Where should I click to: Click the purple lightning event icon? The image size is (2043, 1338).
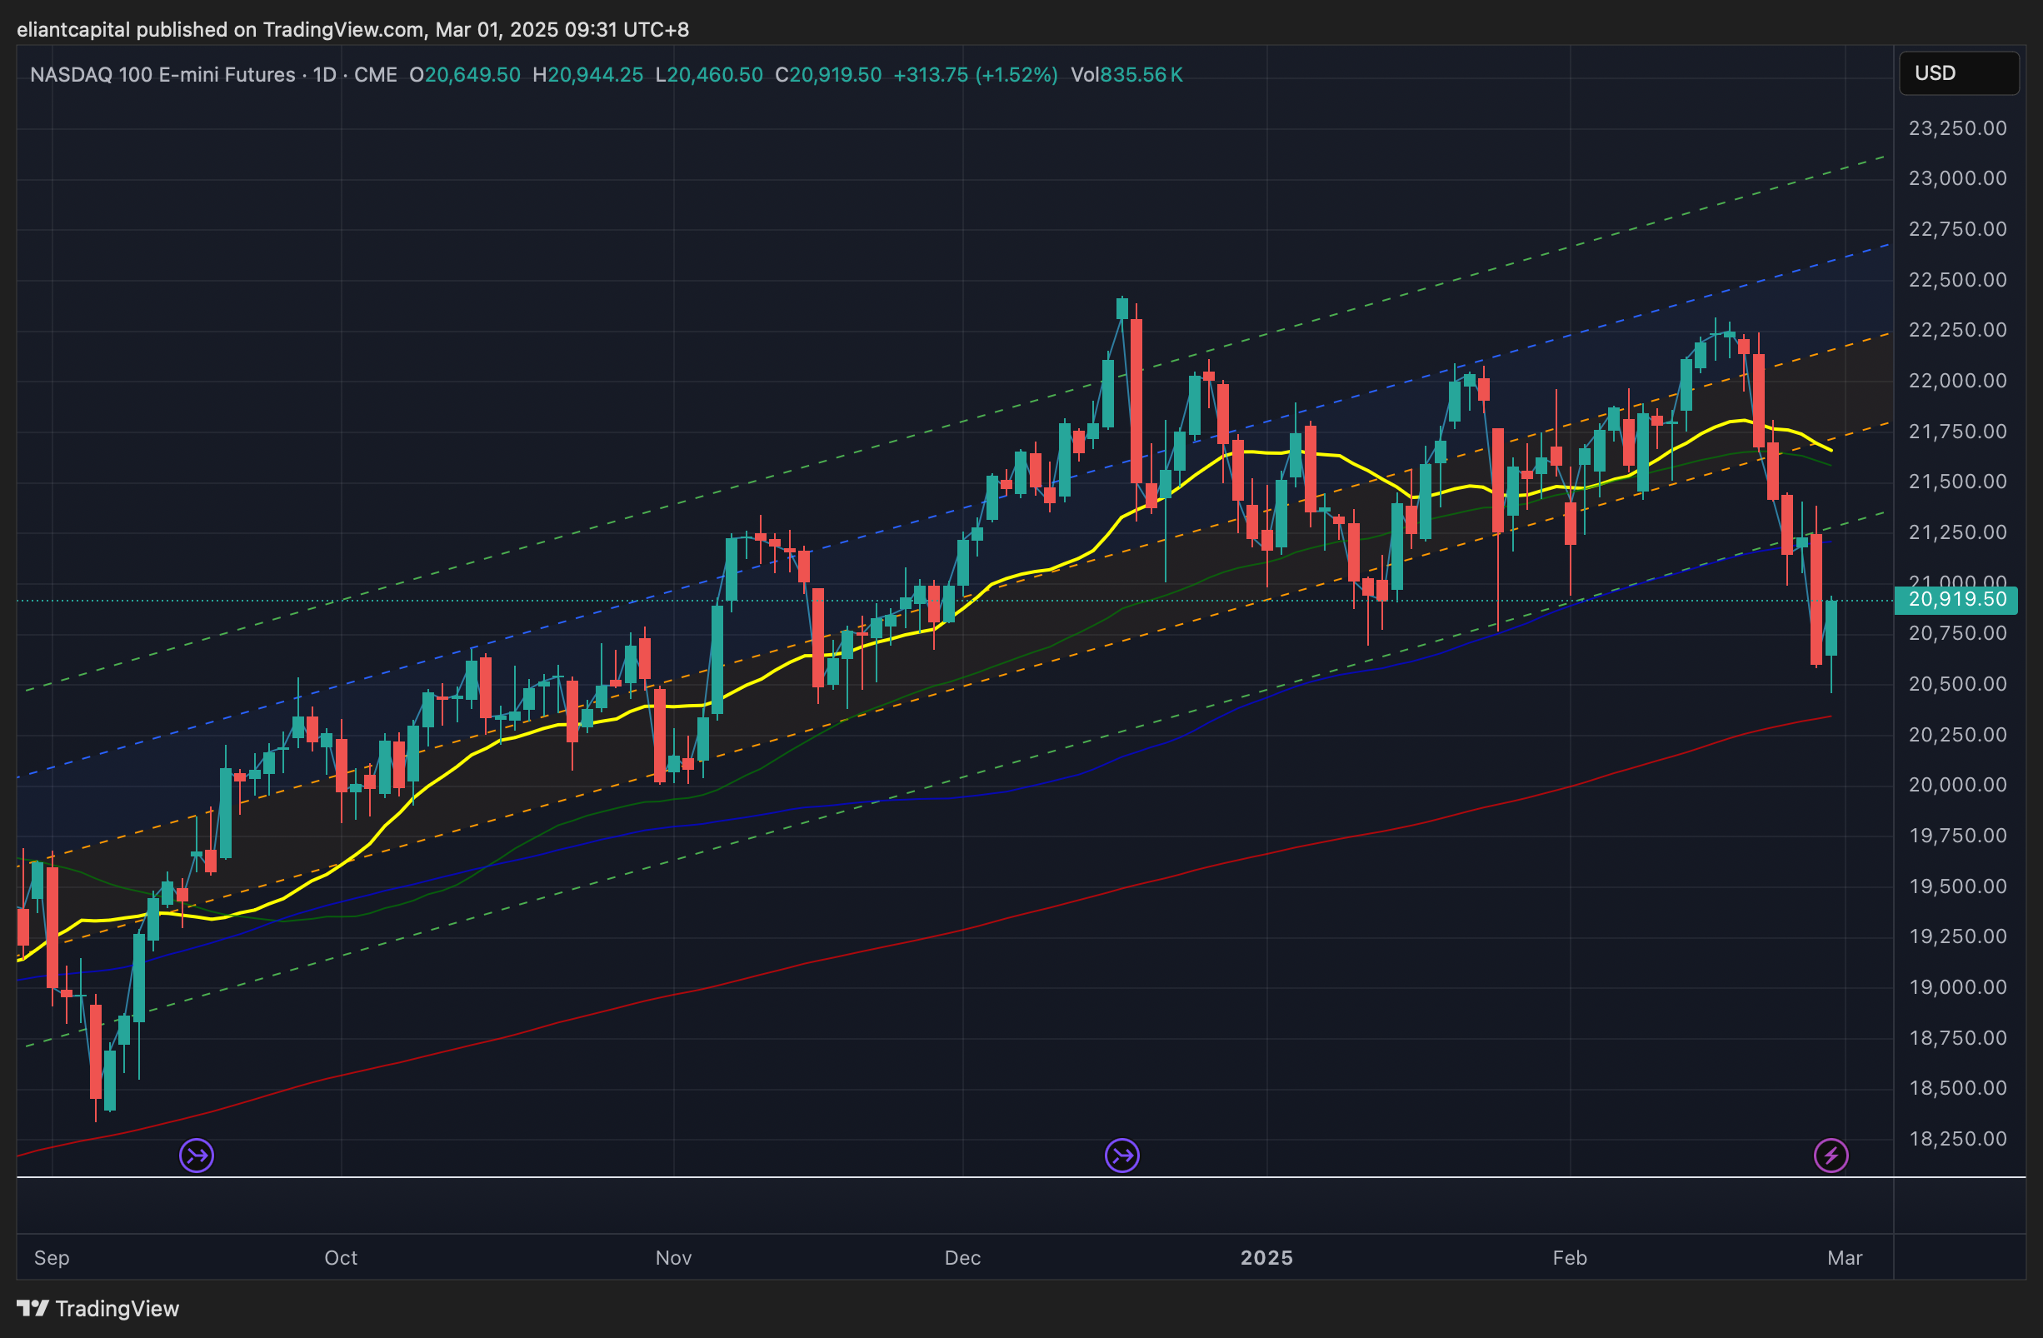(1831, 1156)
